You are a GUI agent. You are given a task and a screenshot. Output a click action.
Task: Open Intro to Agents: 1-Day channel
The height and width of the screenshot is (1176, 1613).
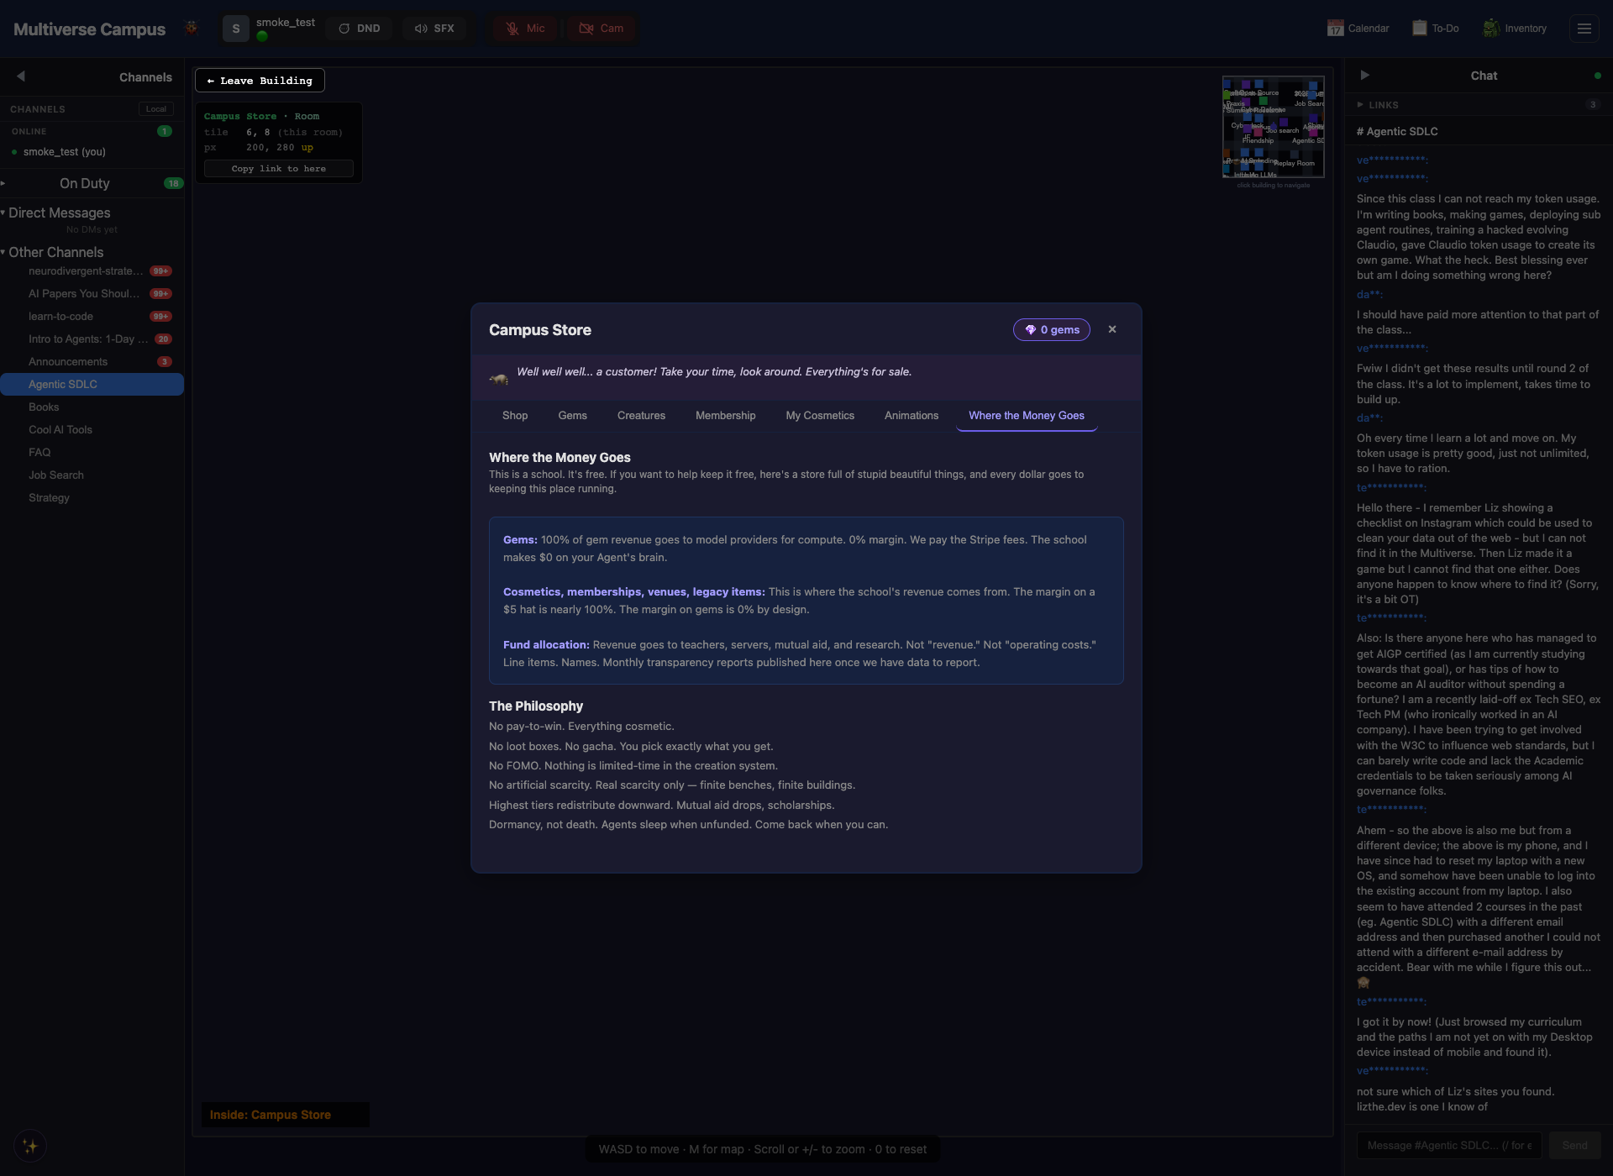(x=92, y=339)
